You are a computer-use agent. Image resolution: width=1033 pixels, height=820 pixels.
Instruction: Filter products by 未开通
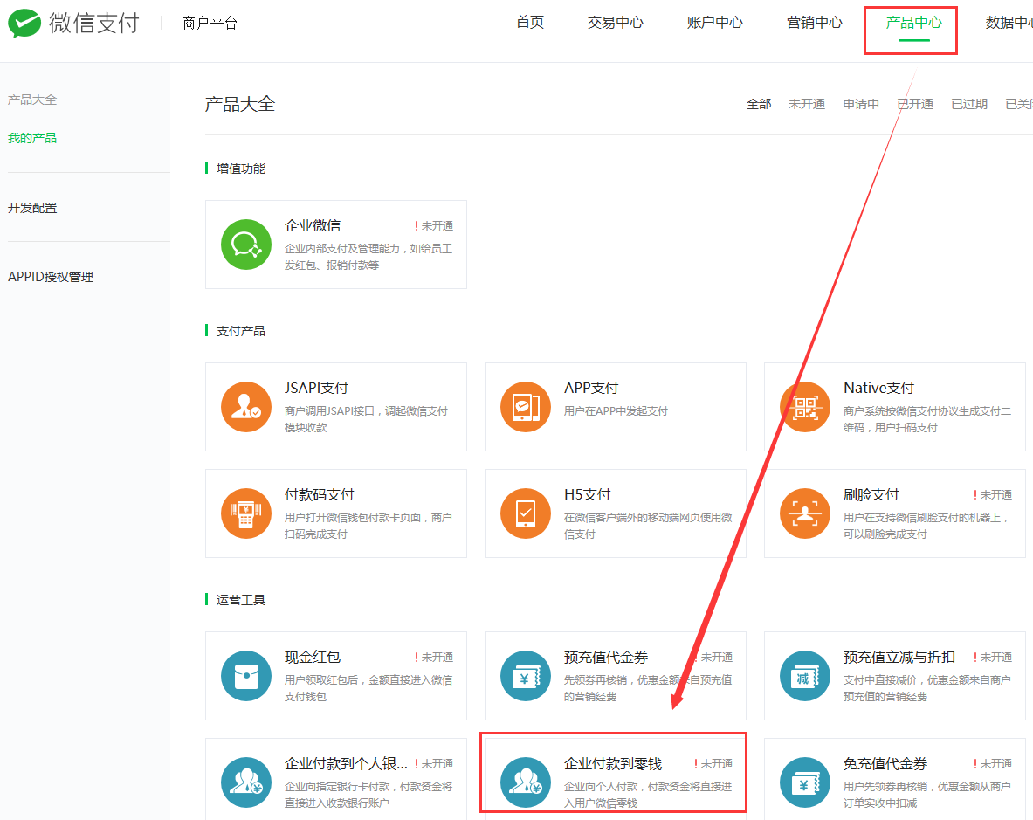coord(807,104)
